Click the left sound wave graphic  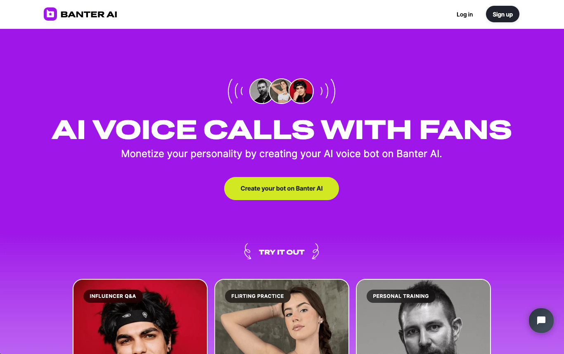[x=236, y=91]
